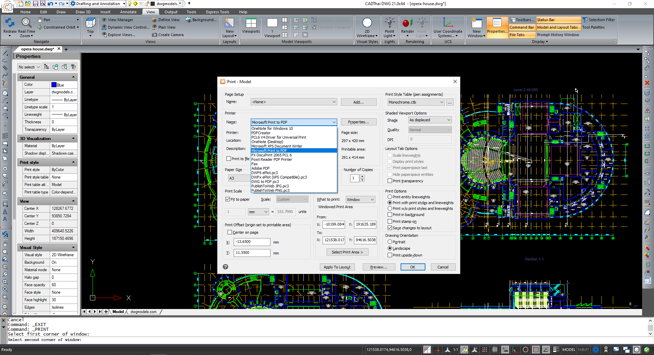Uncheck Fit to paper option

coord(228,199)
